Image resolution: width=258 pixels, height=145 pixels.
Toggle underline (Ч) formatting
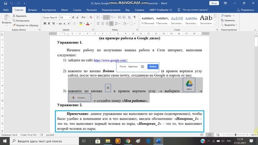(x=53, y=24)
